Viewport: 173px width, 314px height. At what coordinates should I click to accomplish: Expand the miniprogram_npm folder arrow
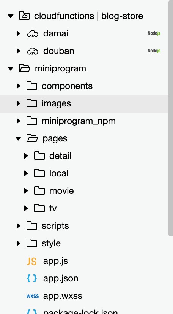pyautogui.click(x=18, y=121)
